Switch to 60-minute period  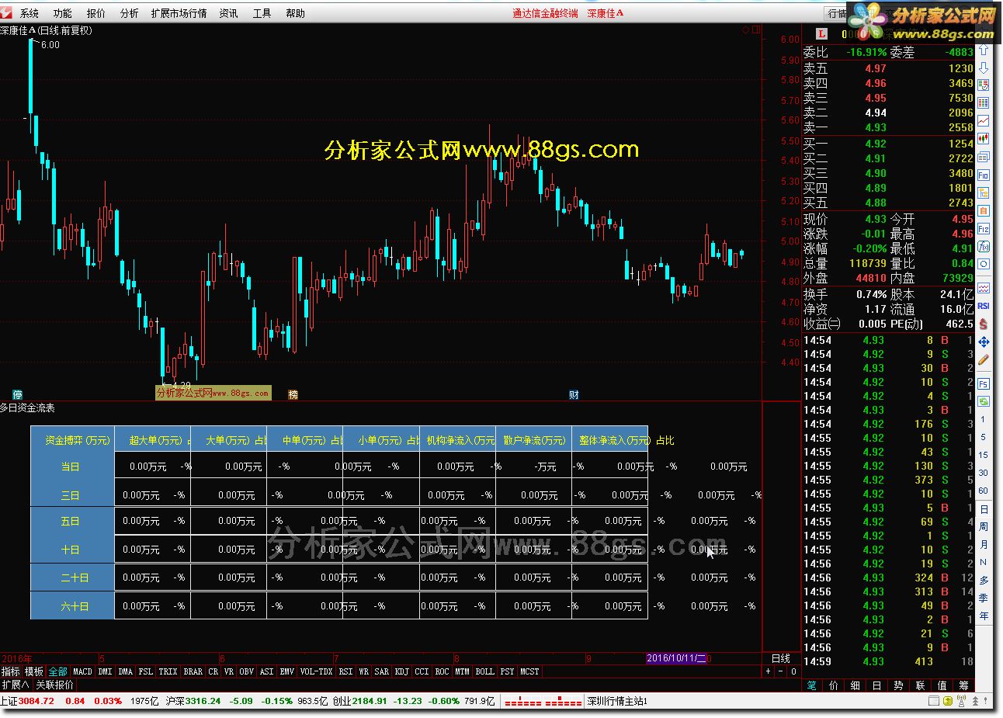point(984,491)
